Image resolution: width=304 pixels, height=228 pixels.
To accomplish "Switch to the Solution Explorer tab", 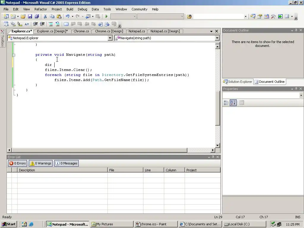I will pyautogui.click(x=238, y=82).
